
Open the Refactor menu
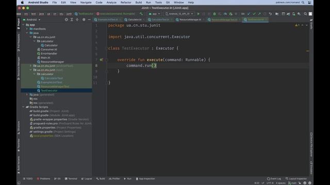pos(126,3)
